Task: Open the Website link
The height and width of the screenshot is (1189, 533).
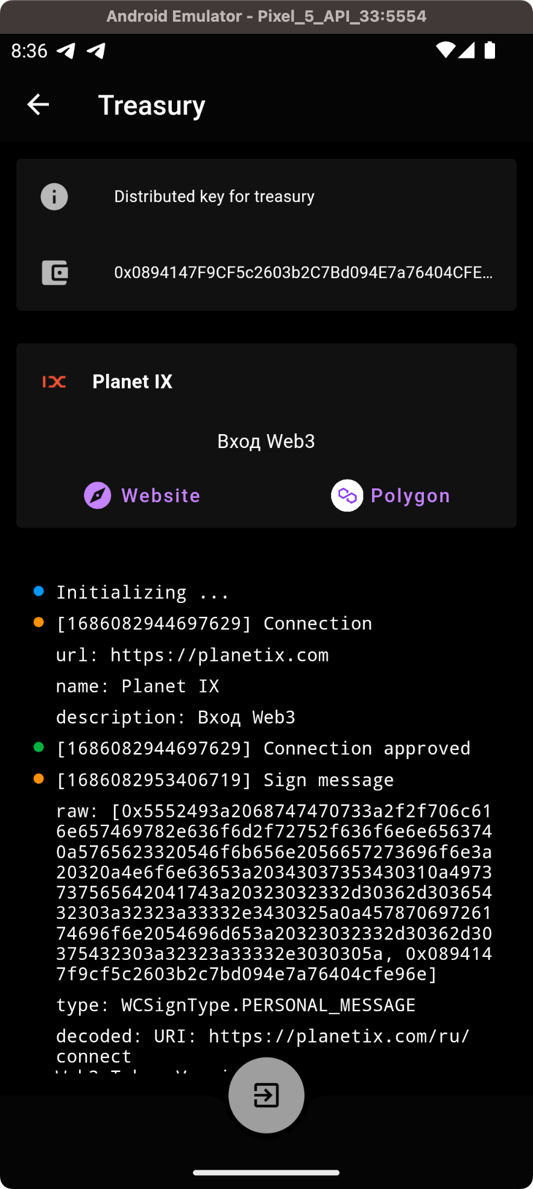Action: click(160, 496)
